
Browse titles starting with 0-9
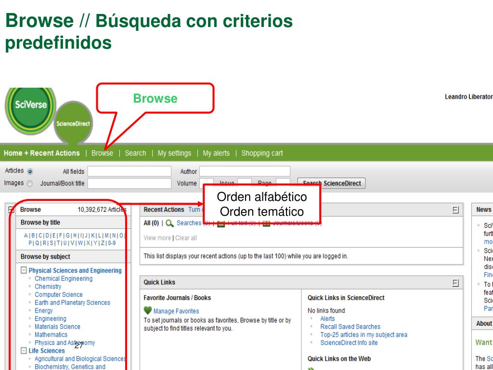coord(112,243)
